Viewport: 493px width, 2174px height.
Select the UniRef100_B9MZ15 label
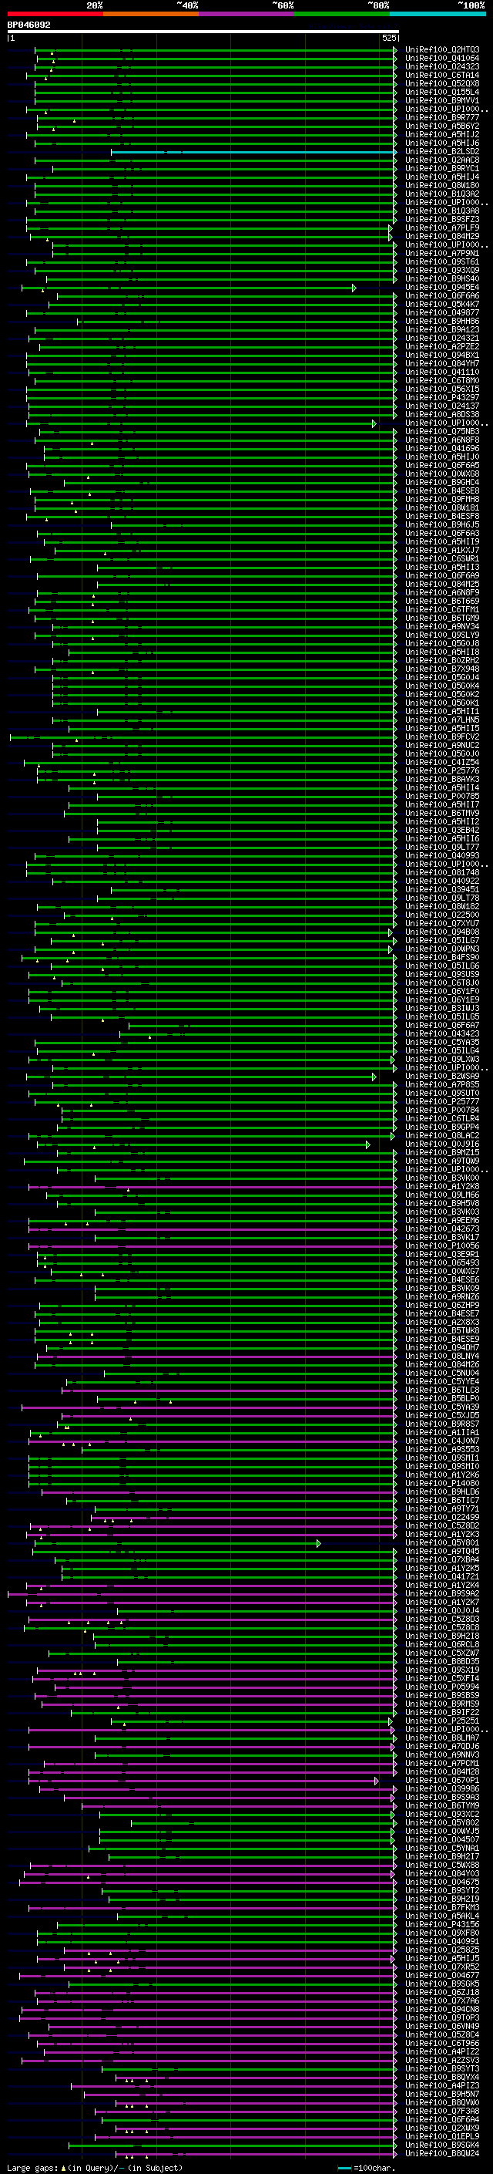tap(442, 1153)
